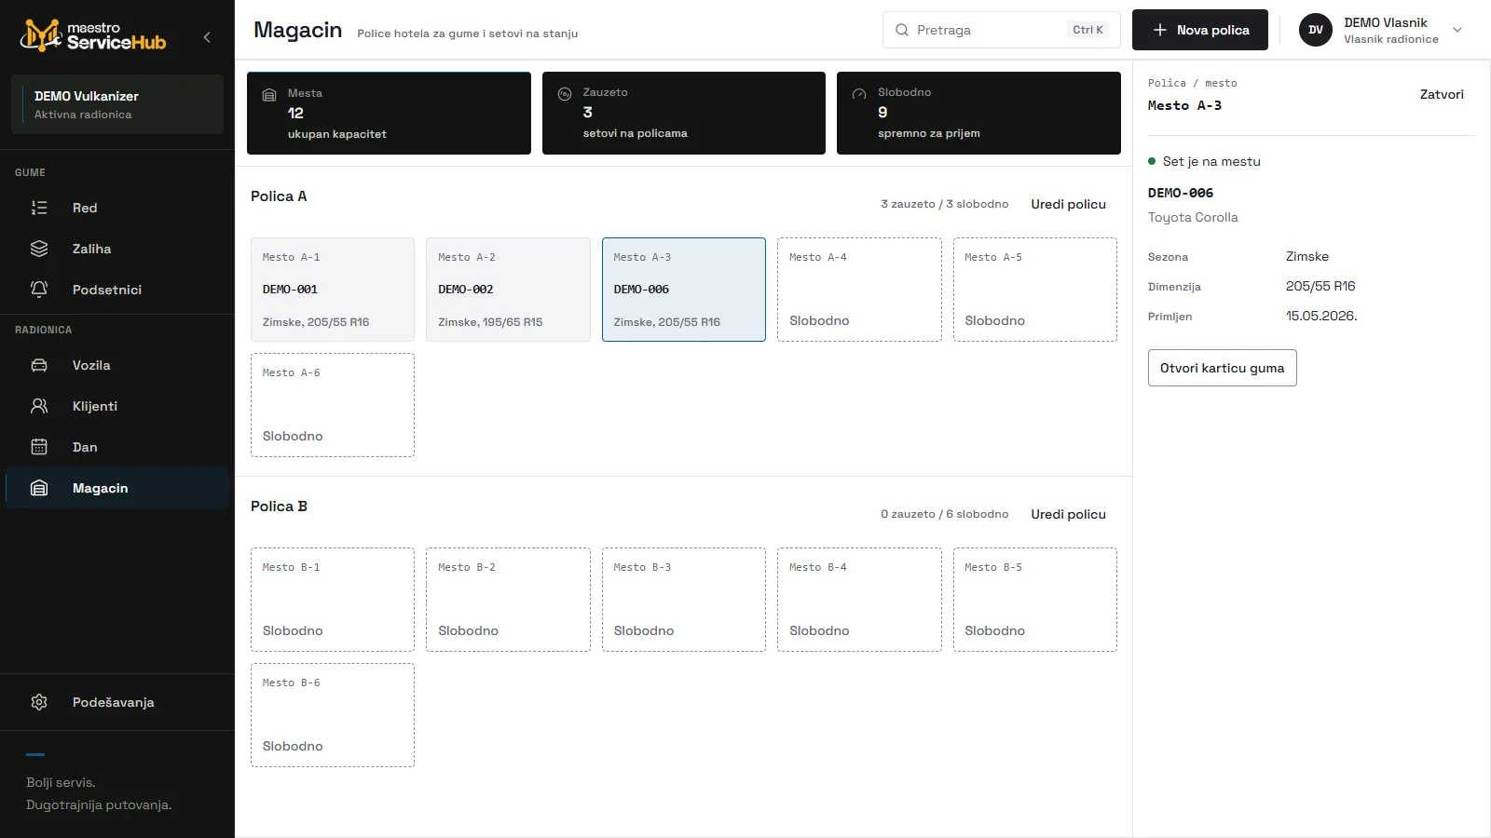Click Uredi policu for Polica B
Image resolution: width=1491 pixels, height=838 pixels.
pyautogui.click(x=1068, y=514)
